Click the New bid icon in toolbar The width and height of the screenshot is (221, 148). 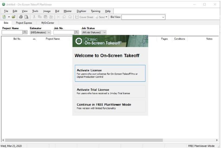(4, 17)
